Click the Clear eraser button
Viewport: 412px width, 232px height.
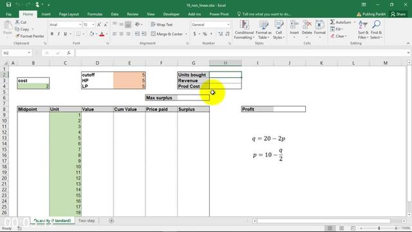tap(339, 36)
